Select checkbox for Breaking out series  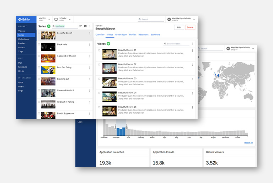click(39, 79)
